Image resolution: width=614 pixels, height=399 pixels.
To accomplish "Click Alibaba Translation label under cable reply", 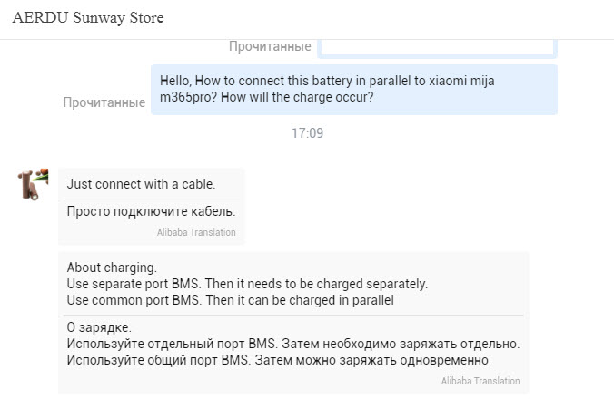I will click(196, 232).
